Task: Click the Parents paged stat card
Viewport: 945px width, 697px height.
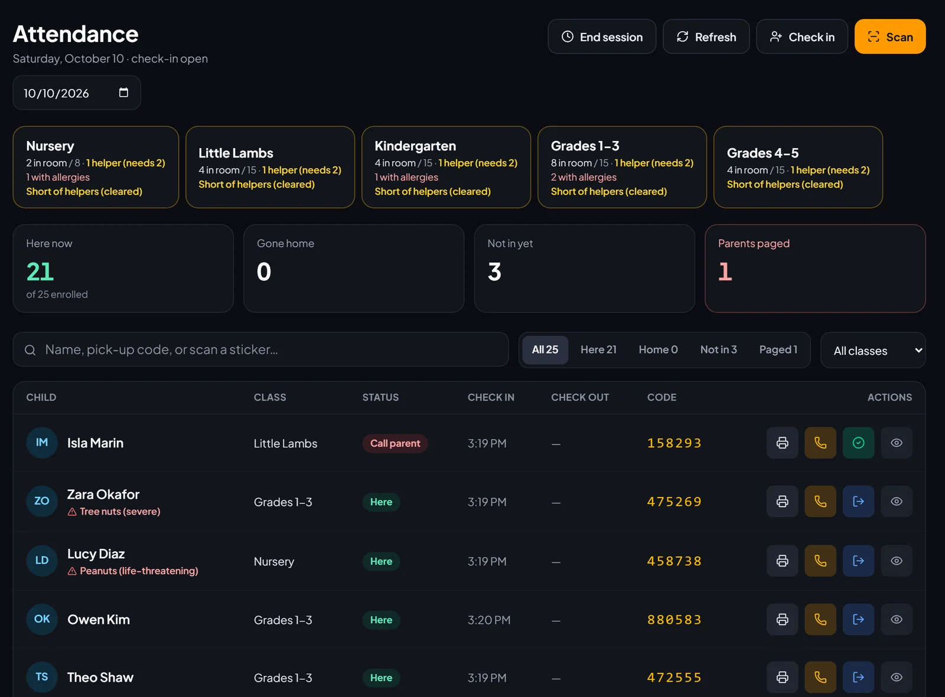Action: (815, 269)
